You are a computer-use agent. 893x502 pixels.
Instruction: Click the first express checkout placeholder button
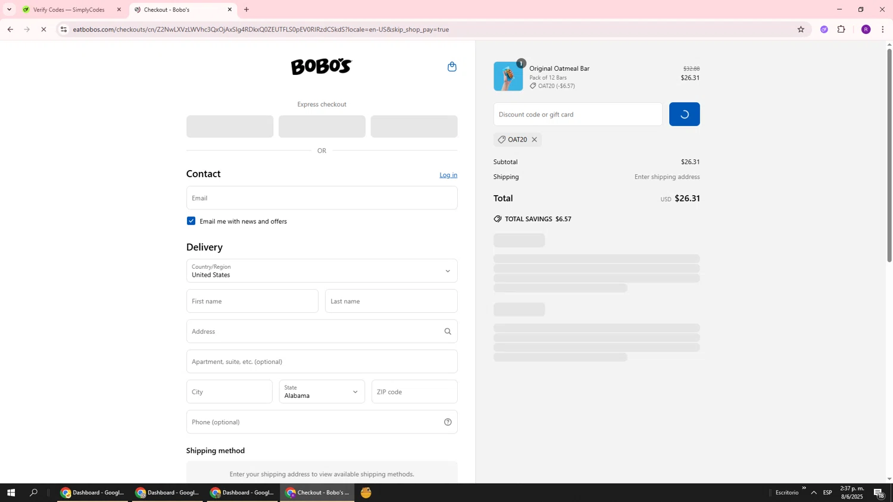tap(230, 127)
